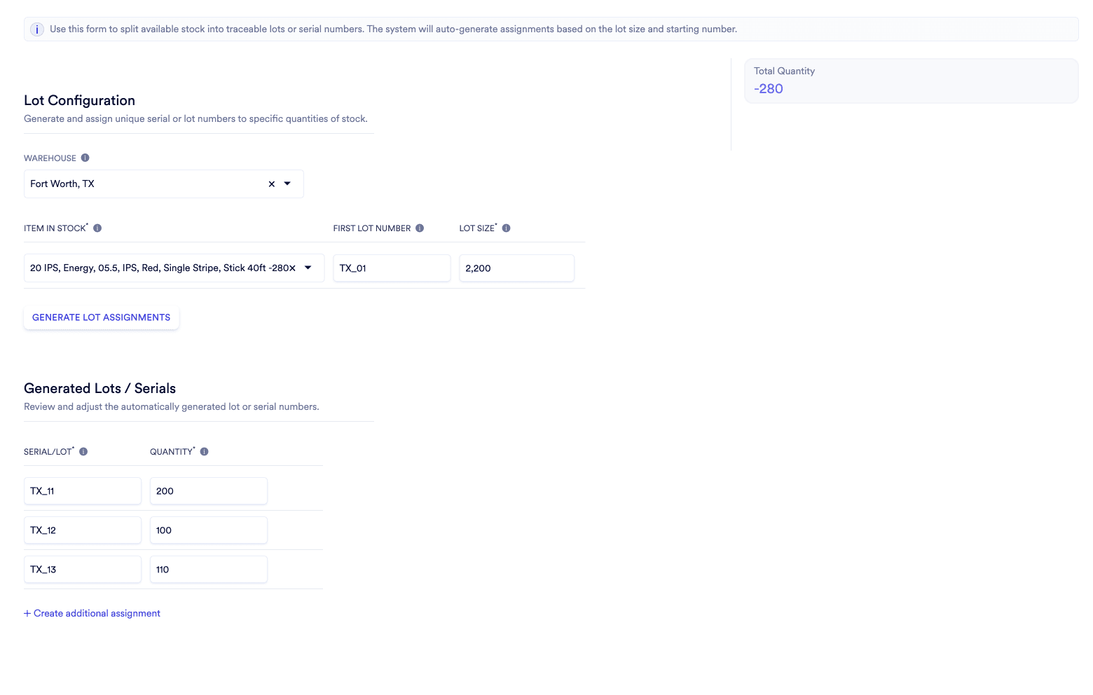Clear the selected item in stock
Image resolution: width=1093 pixels, height=695 pixels.
point(292,268)
